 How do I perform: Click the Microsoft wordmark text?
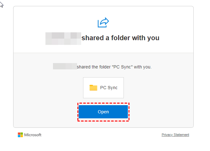(33, 135)
